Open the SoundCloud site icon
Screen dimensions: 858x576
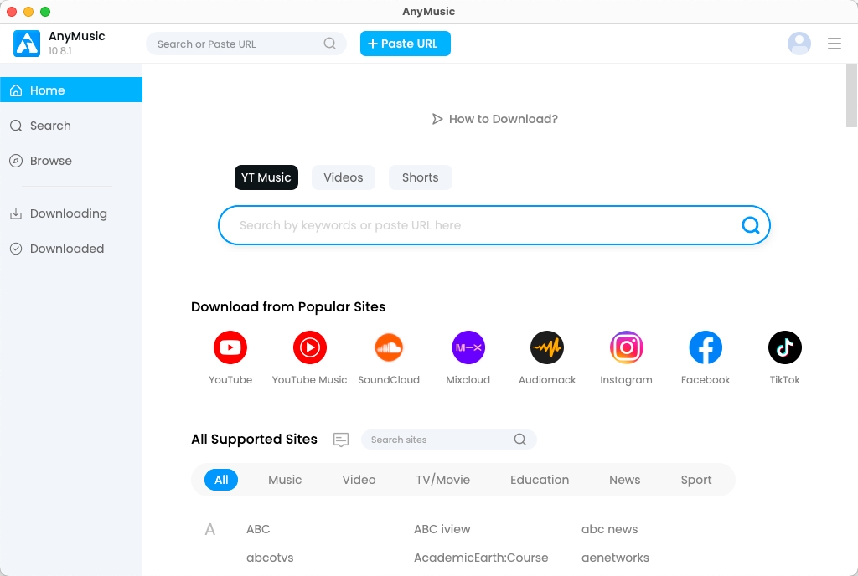click(x=389, y=347)
